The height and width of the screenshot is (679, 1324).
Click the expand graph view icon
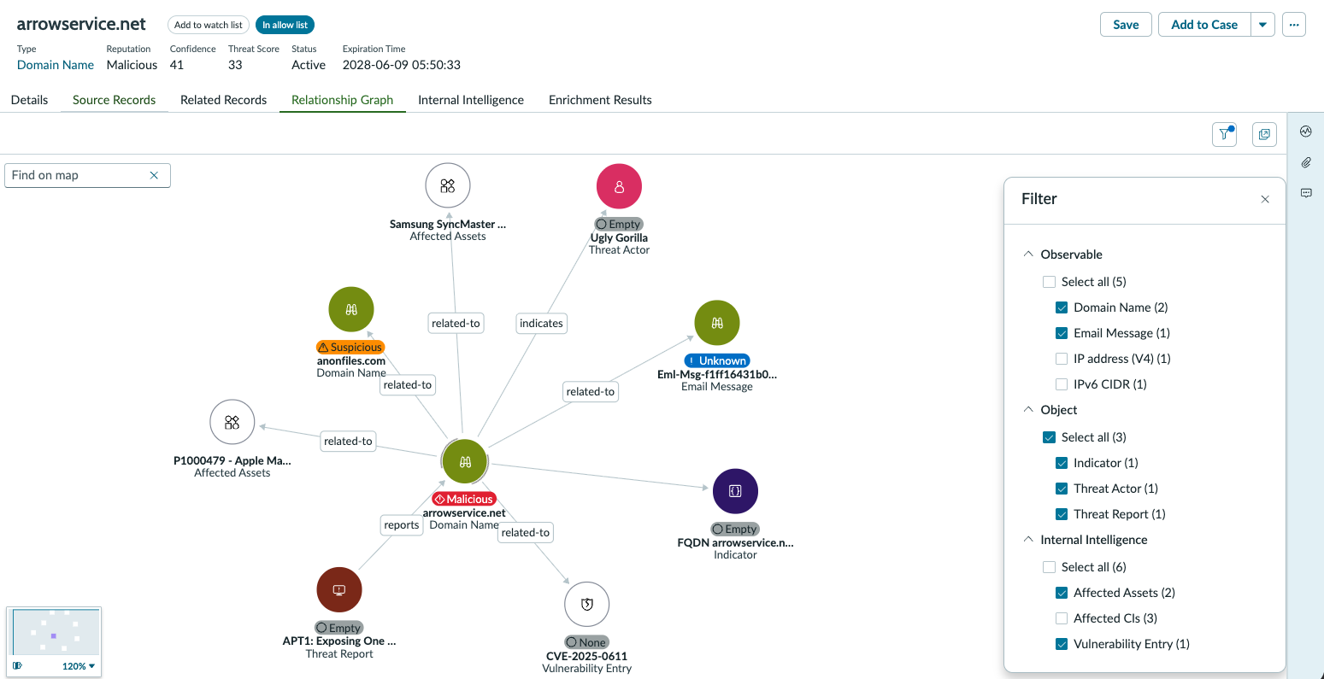click(1264, 134)
